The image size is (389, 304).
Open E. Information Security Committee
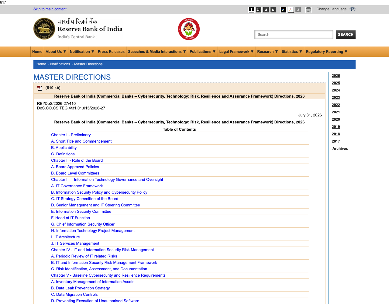[x=81, y=212]
